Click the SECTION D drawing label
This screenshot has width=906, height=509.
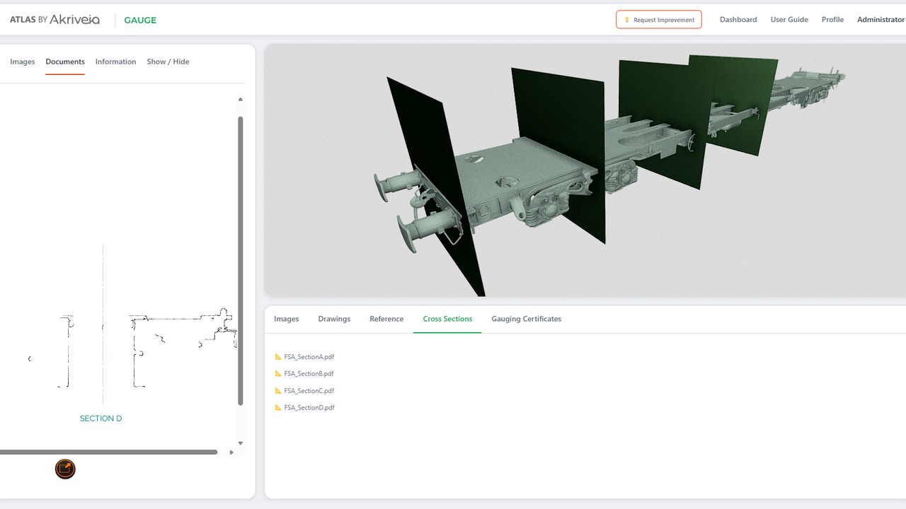pyautogui.click(x=101, y=419)
